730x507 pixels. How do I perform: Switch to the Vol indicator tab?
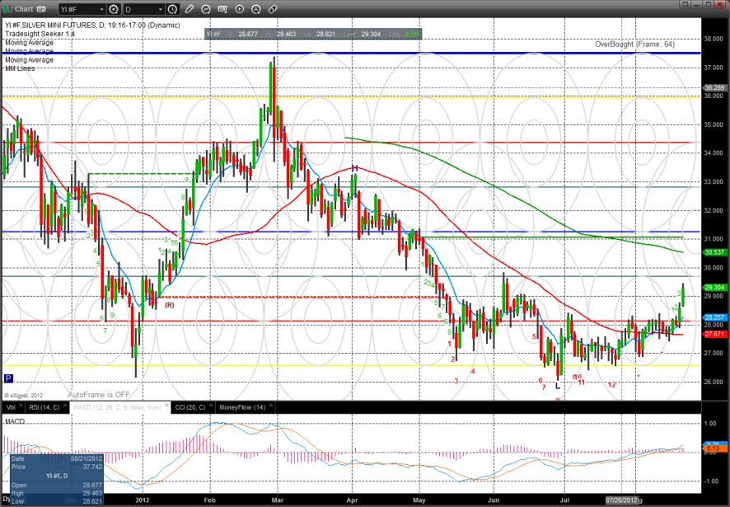(10, 406)
